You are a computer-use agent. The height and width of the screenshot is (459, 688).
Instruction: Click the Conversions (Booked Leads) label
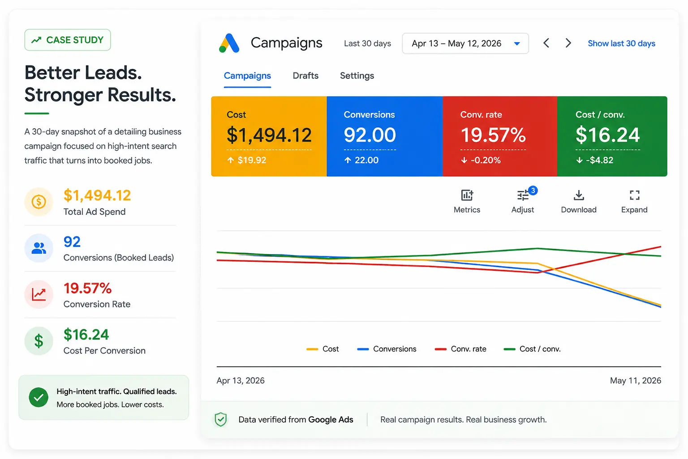point(119,258)
